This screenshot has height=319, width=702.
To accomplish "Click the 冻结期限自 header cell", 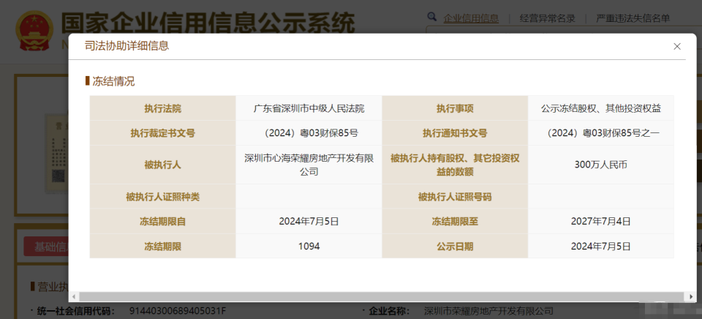I will (163, 221).
